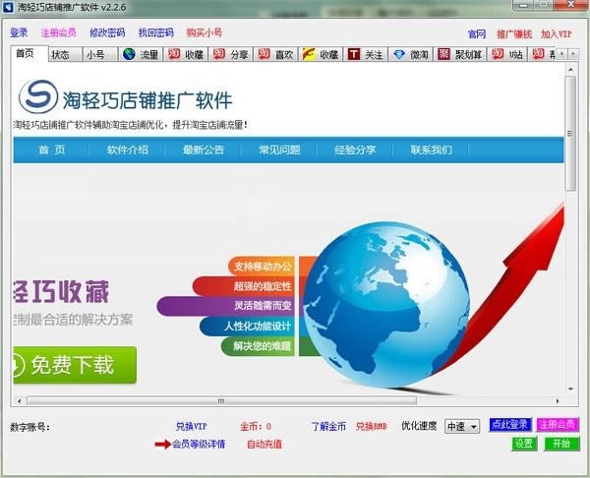Open the 微淘 tab with diamond icon
The image size is (590, 478).
coord(410,54)
